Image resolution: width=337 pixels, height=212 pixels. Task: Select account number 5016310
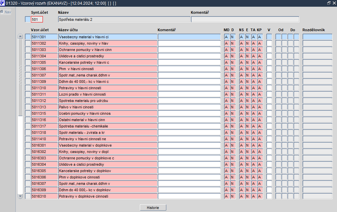click(x=44, y=196)
